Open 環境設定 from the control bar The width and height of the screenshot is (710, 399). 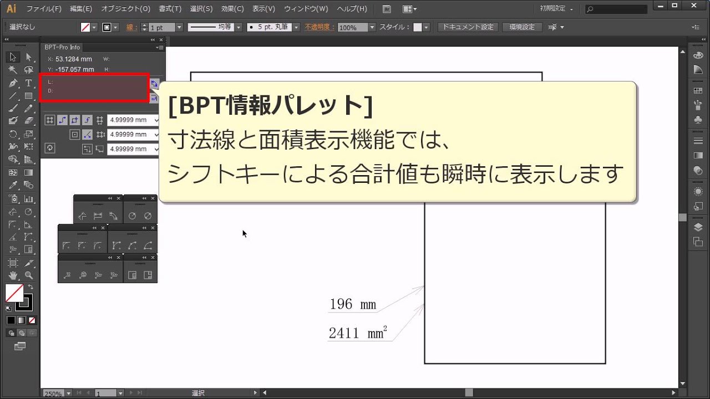coord(521,26)
